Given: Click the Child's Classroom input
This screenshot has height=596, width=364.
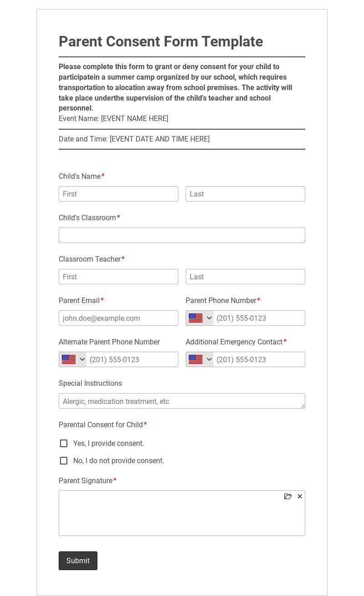Looking at the screenshot, I should click(182, 236).
